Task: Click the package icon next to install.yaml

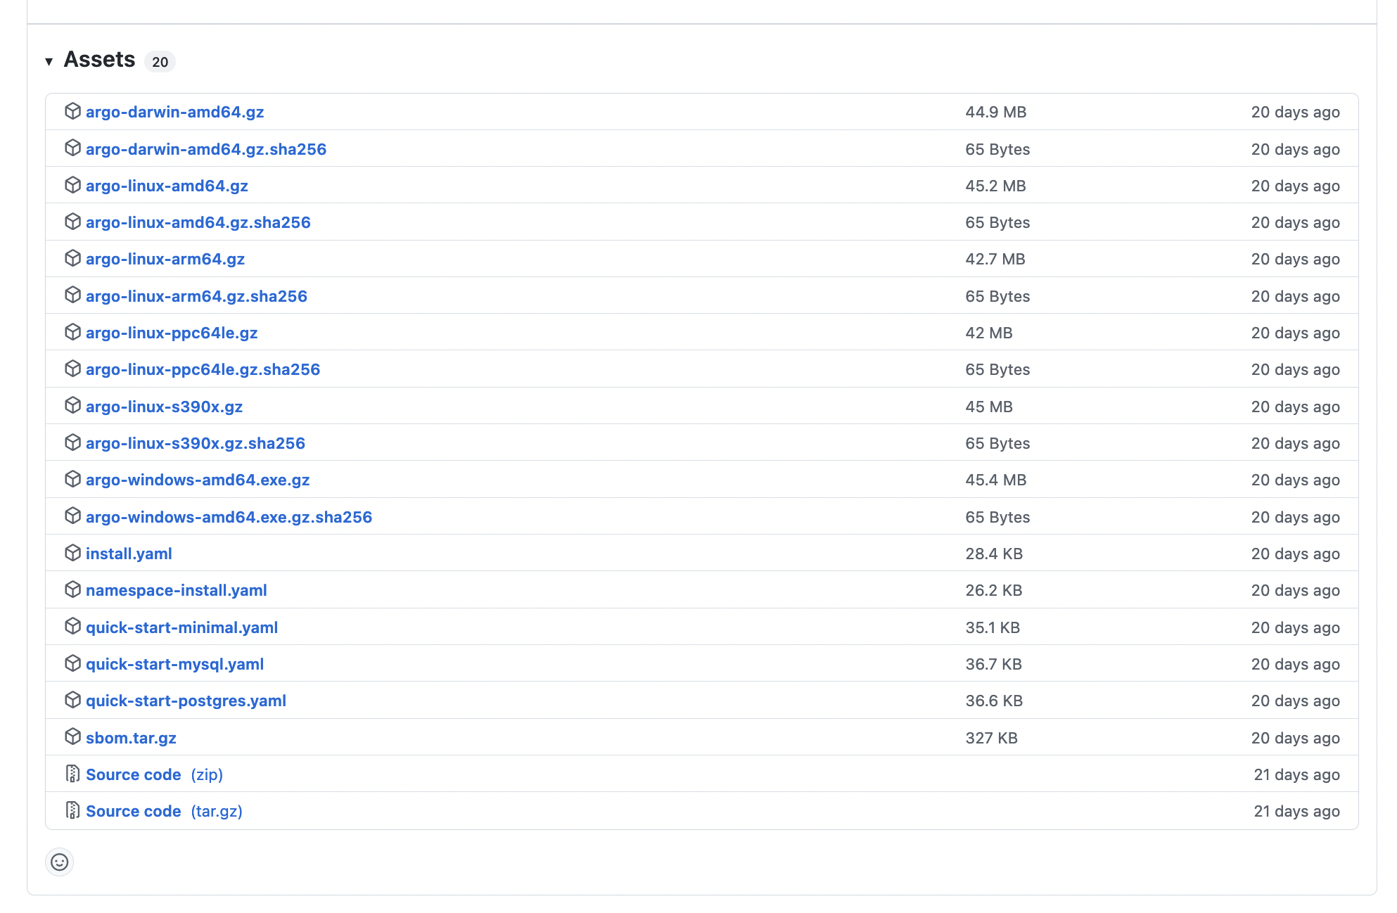Action: 72,554
